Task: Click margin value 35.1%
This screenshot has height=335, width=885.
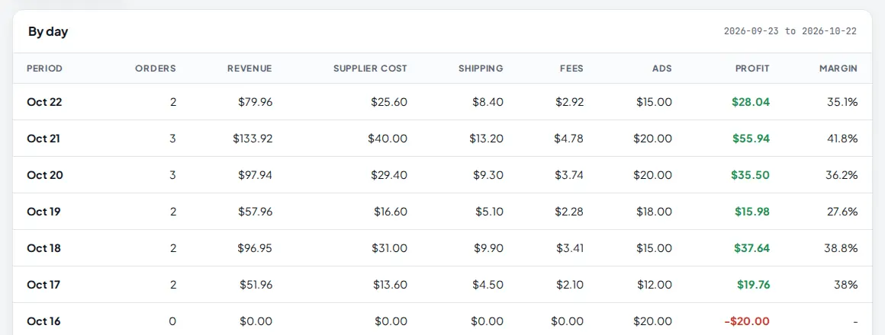Action: click(842, 102)
